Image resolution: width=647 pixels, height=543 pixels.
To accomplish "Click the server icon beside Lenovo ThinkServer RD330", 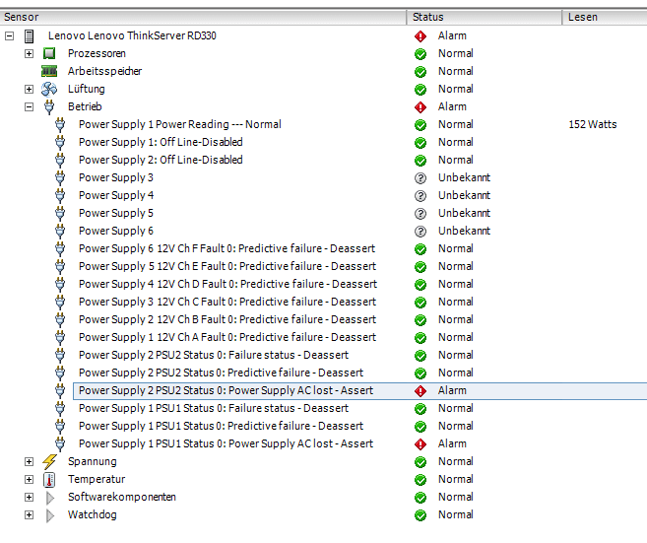I will (29, 35).
